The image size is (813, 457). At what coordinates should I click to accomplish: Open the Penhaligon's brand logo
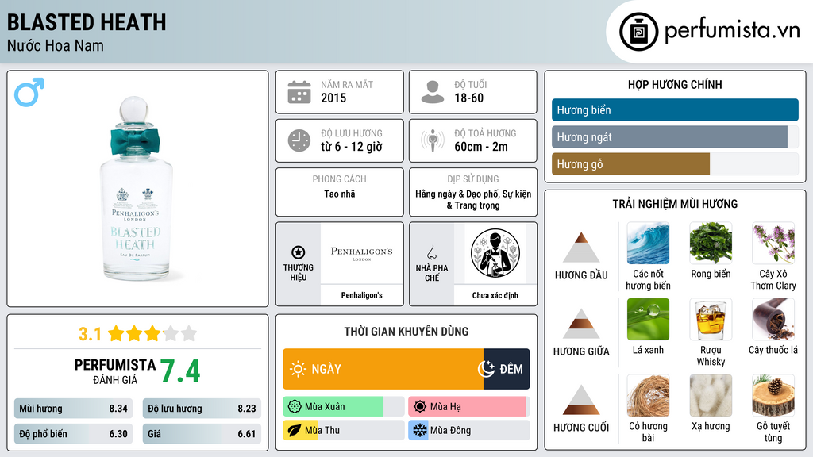pos(362,253)
